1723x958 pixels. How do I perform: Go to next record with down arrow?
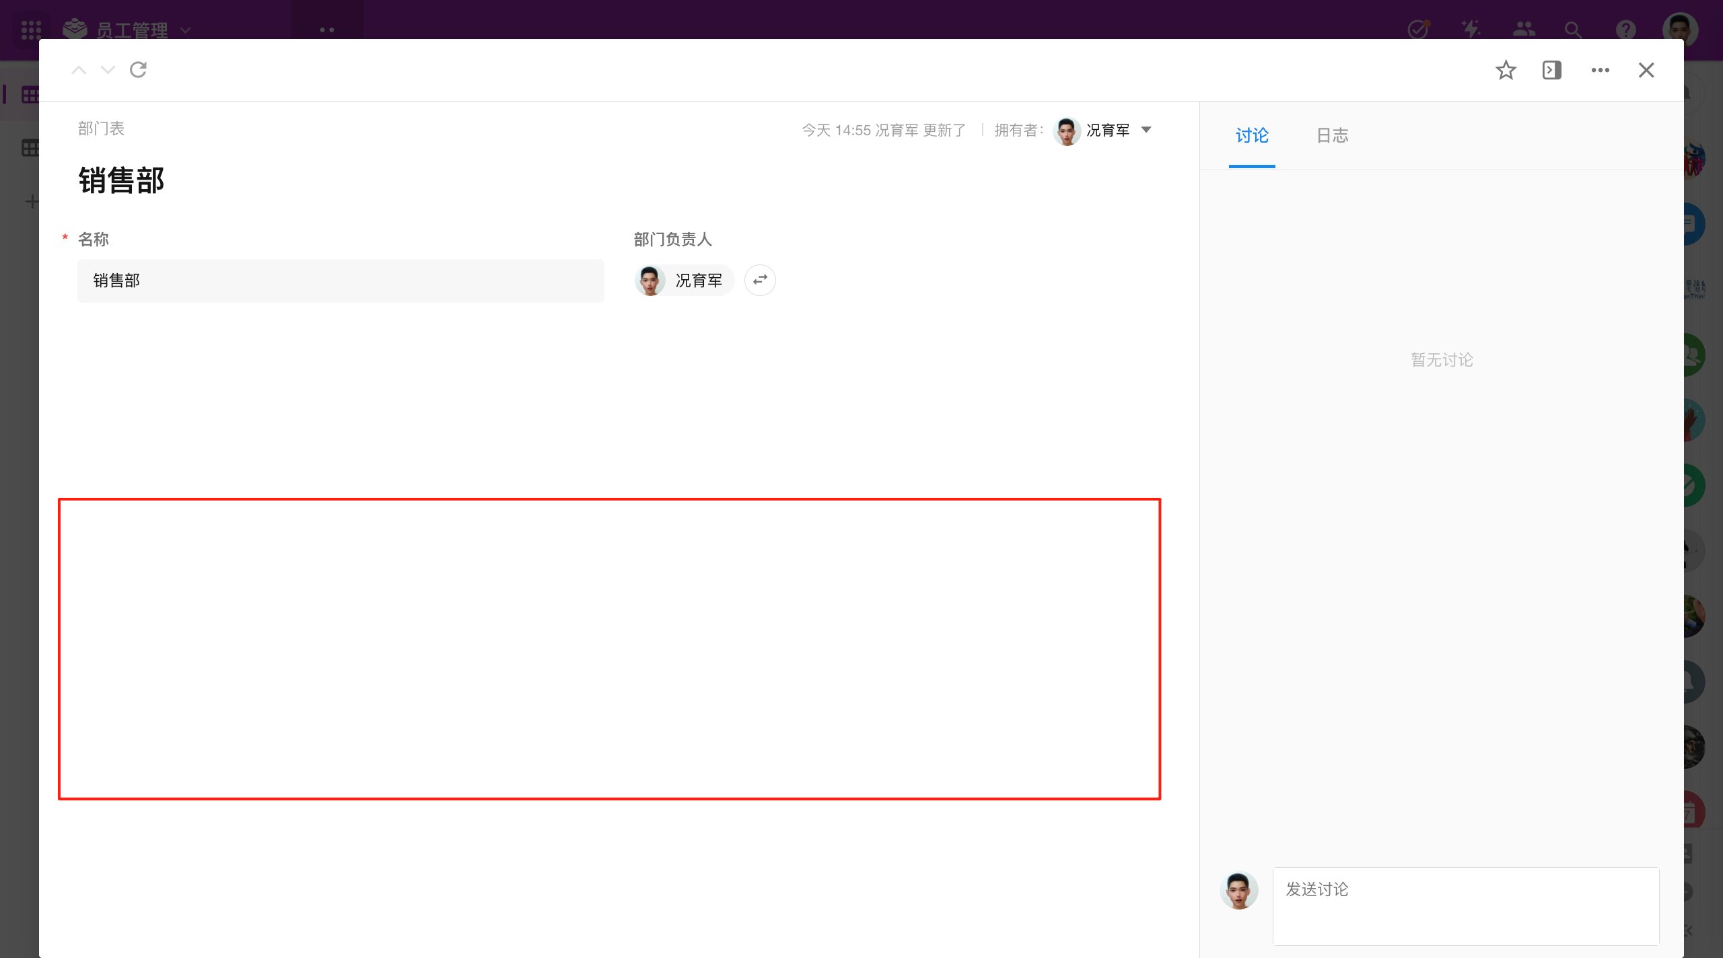(x=108, y=70)
